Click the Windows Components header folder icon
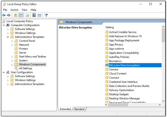The width and height of the screenshot is (167, 117). click(62, 22)
